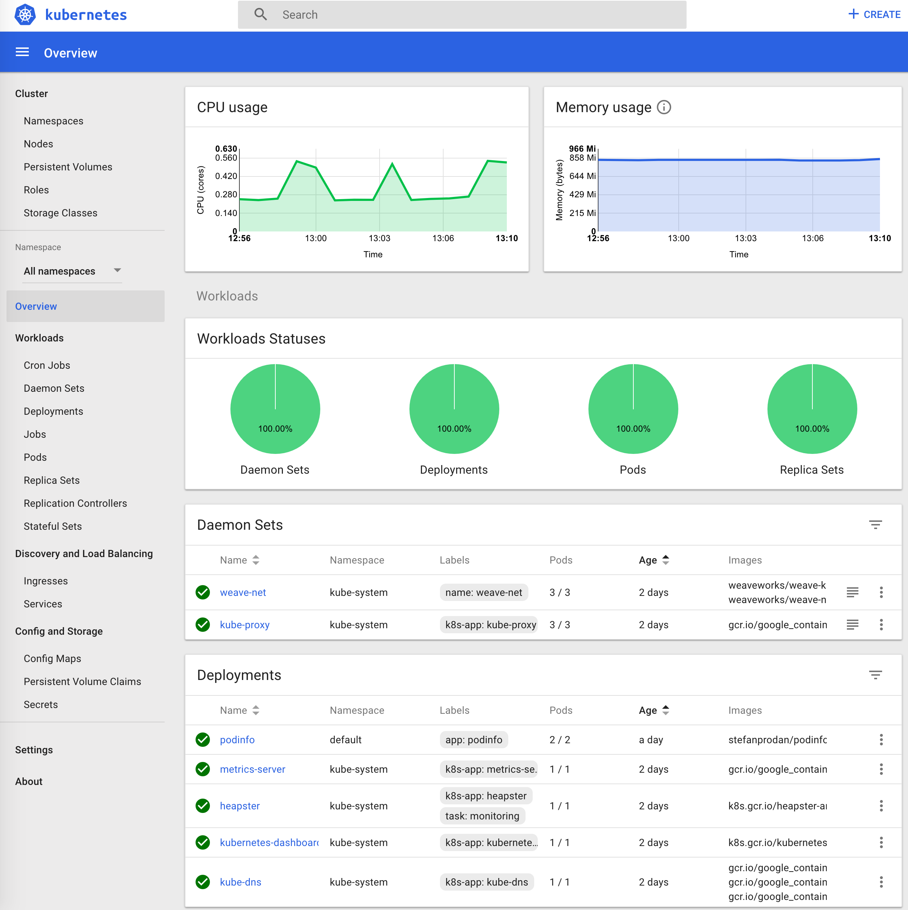Open Storage Classes page

click(60, 213)
